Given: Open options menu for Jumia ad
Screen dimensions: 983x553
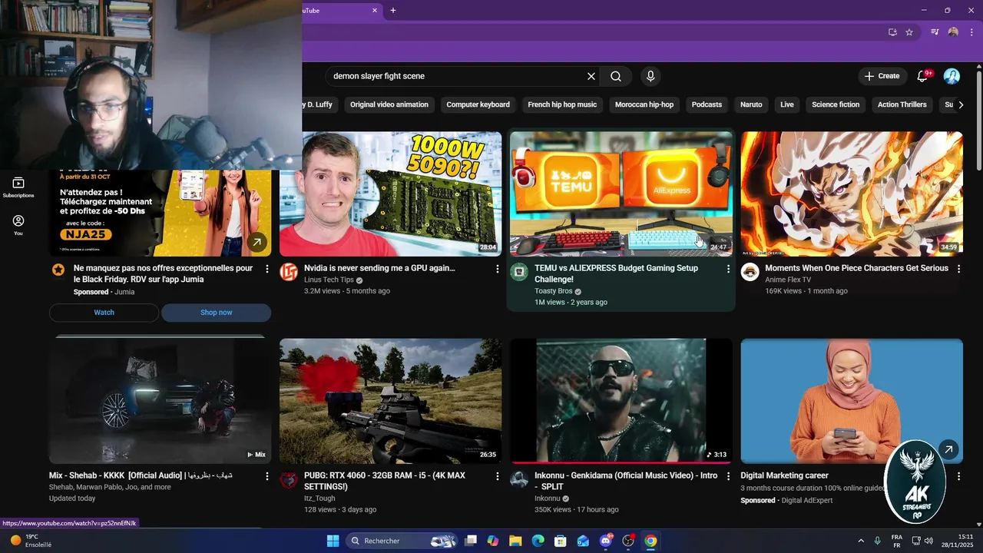Looking at the screenshot, I should (267, 269).
